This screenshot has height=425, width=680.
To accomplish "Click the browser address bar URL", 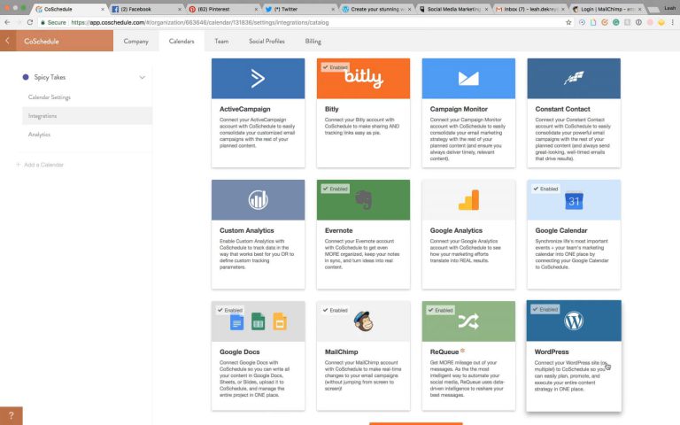I will point(200,22).
